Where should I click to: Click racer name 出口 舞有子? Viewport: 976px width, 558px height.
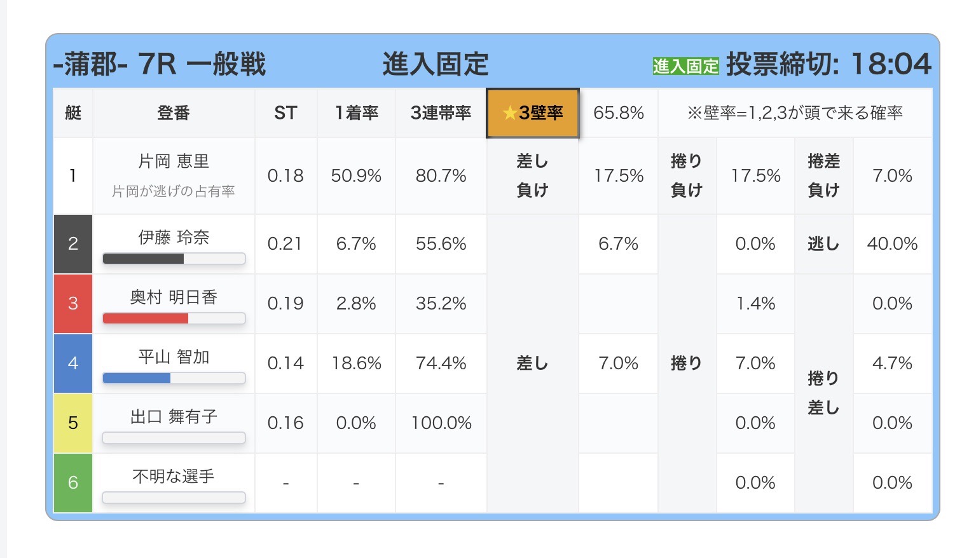tap(174, 417)
